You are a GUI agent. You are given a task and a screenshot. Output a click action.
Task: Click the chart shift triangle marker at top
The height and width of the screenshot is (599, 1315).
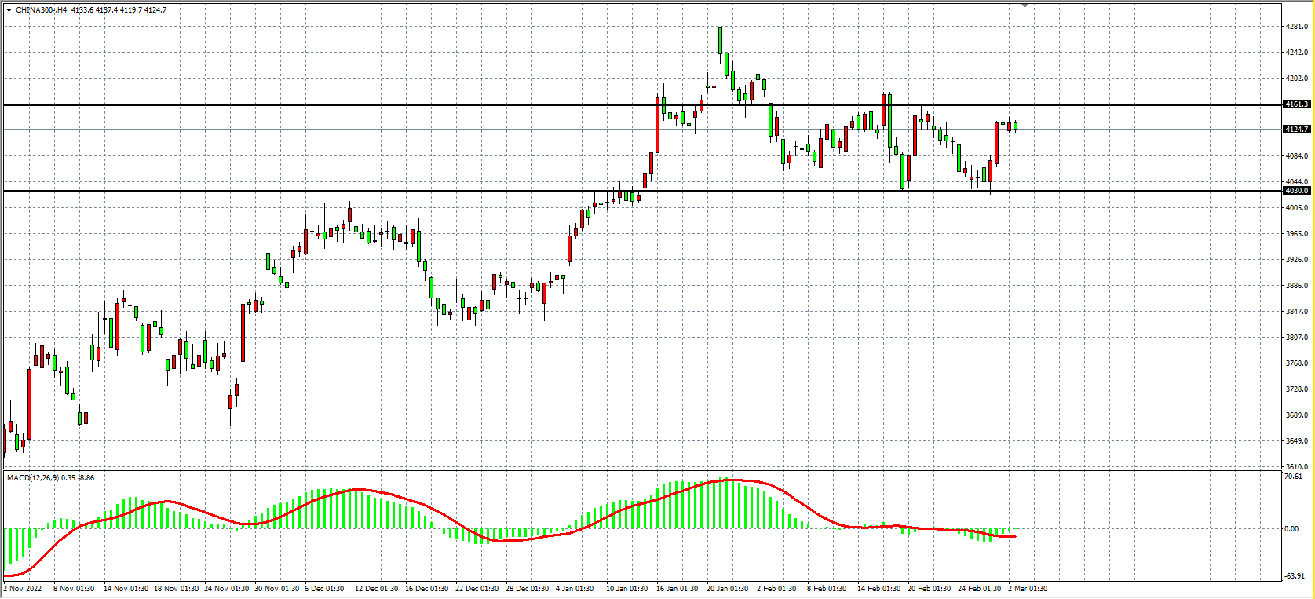[1025, 5]
